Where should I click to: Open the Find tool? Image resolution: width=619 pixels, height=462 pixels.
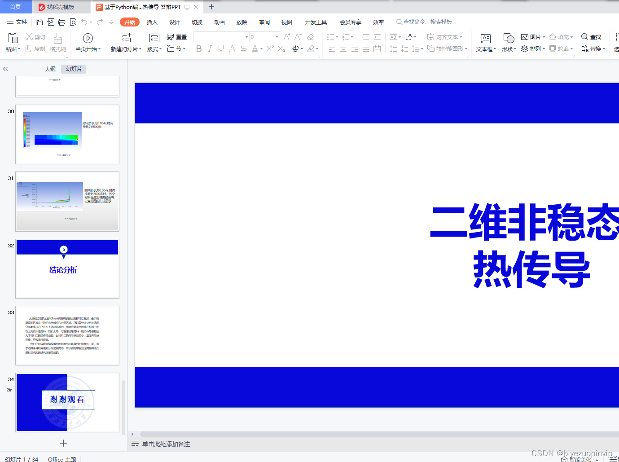pyautogui.click(x=592, y=37)
